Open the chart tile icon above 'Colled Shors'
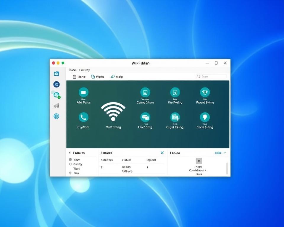The height and width of the screenshot is (227, 284). click(x=145, y=92)
